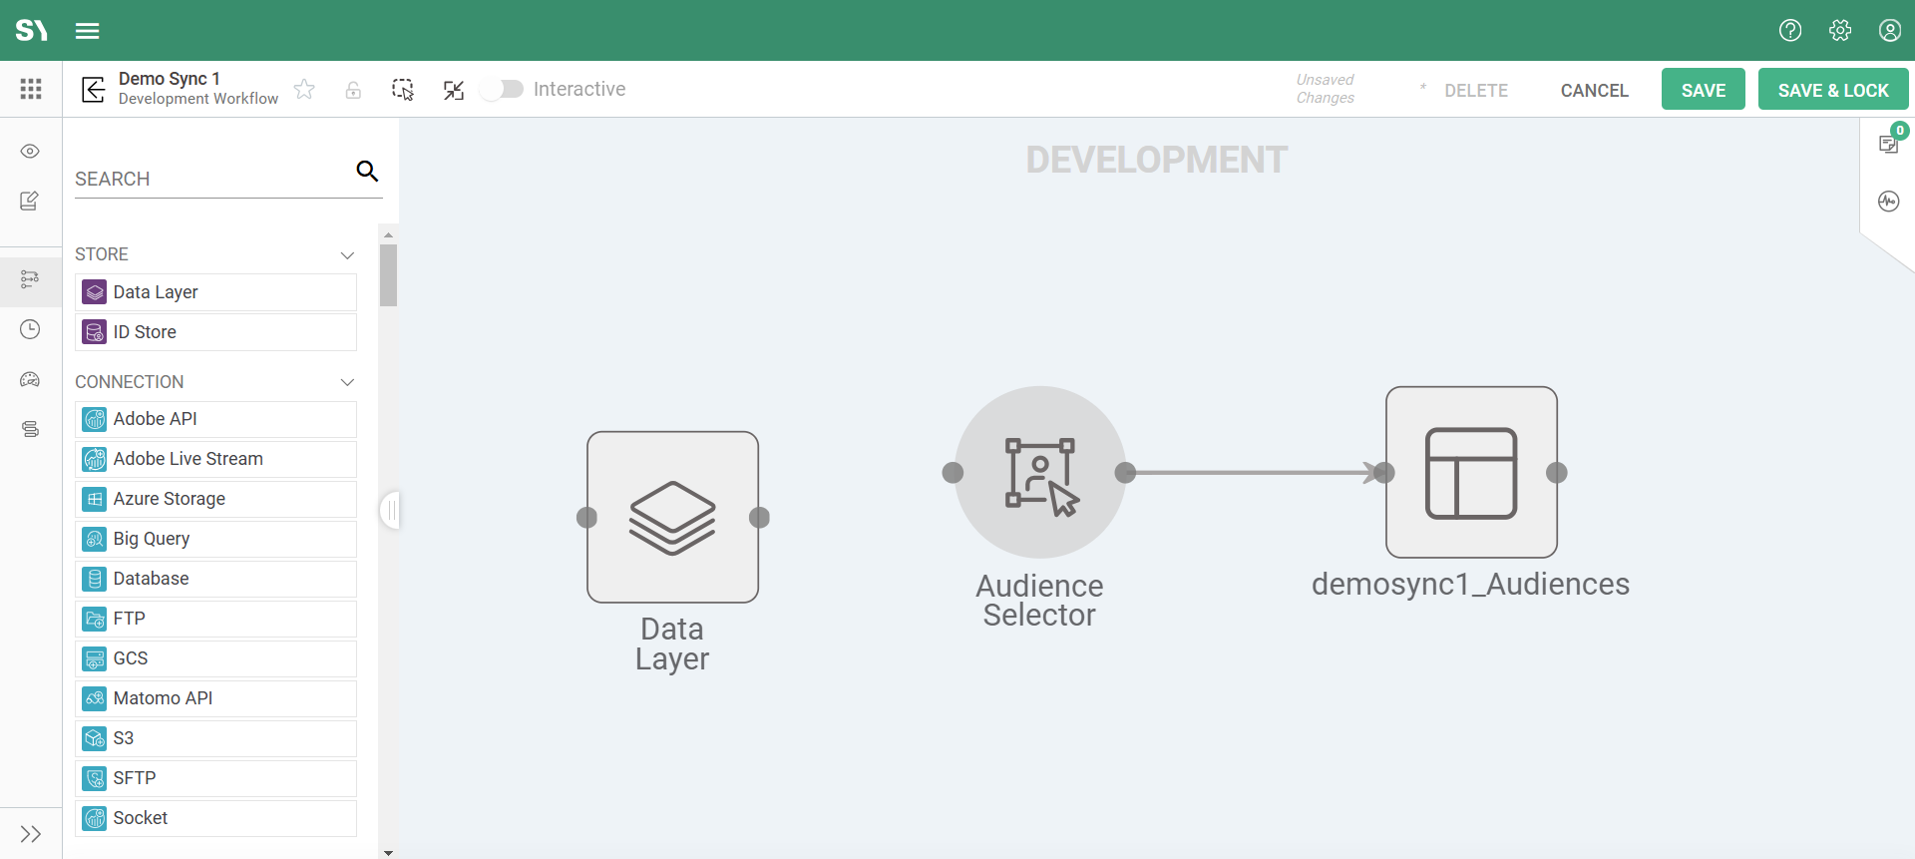The image size is (1915, 859).
Task: Collapse the STORE section
Action: (x=347, y=255)
